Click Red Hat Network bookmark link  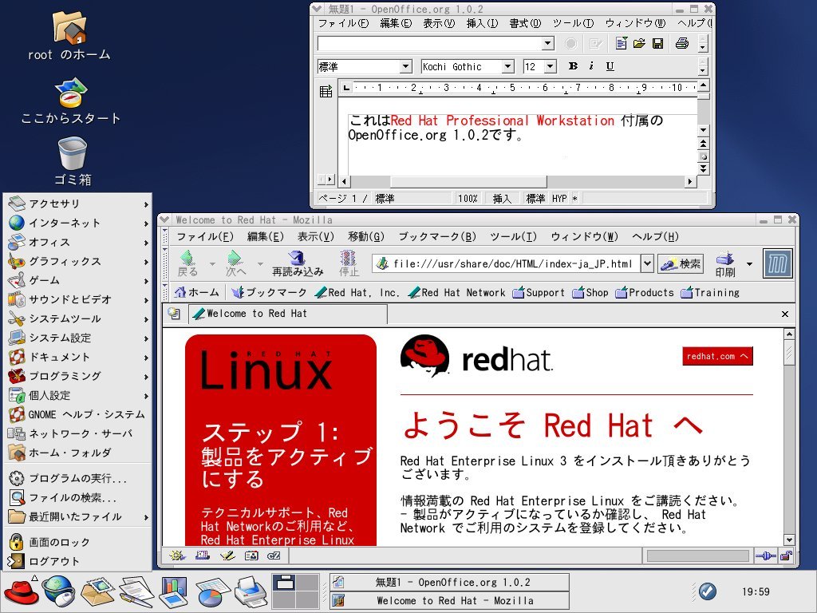pos(457,292)
